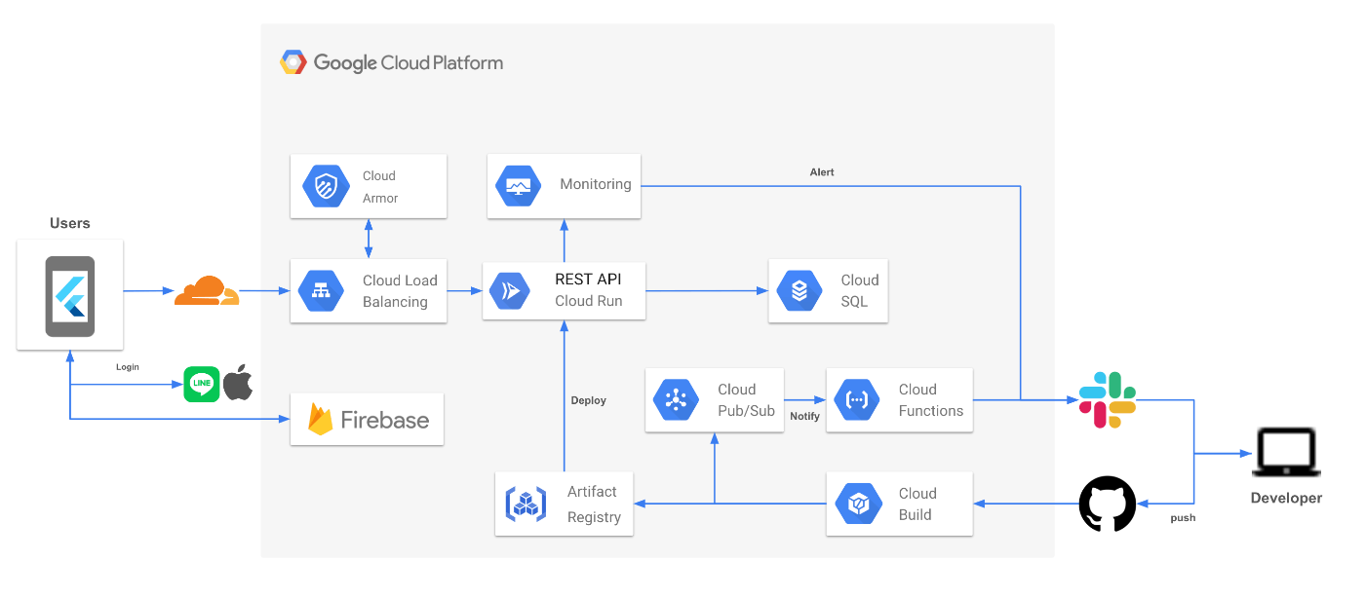
Task: Click the Monitoring chart icon
Action: tap(518, 185)
